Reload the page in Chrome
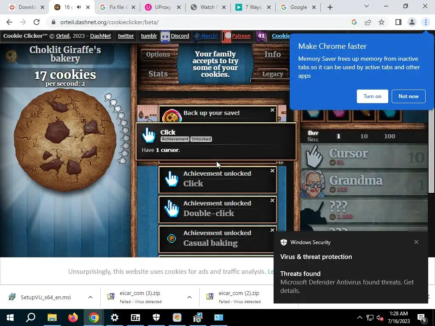 point(37,22)
